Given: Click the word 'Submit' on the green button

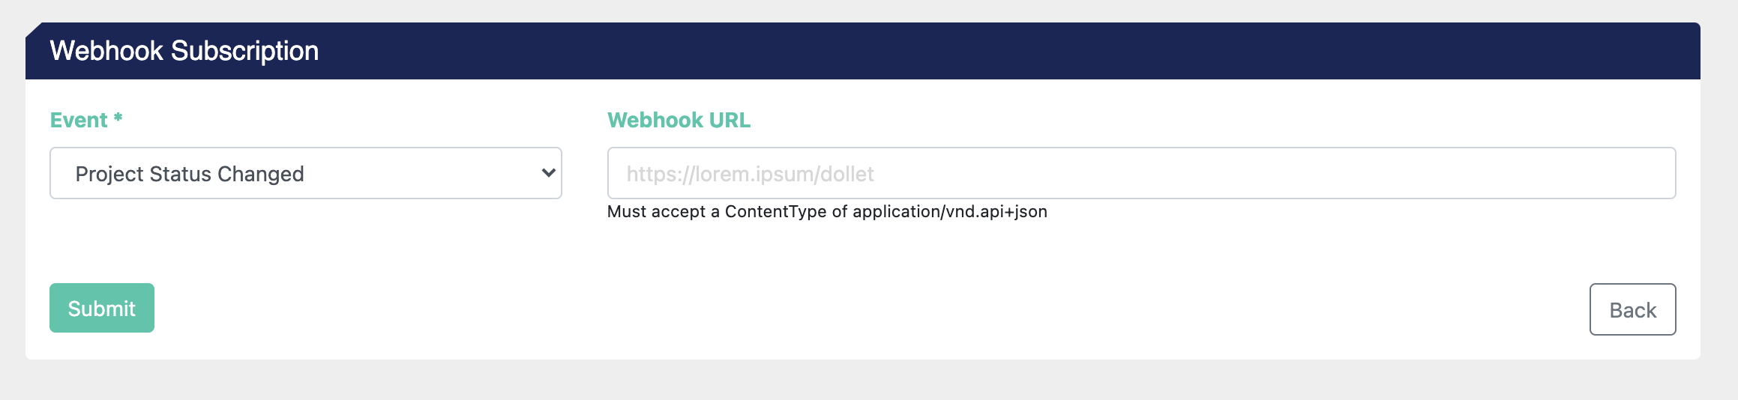Looking at the screenshot, I should pos(102,309).
